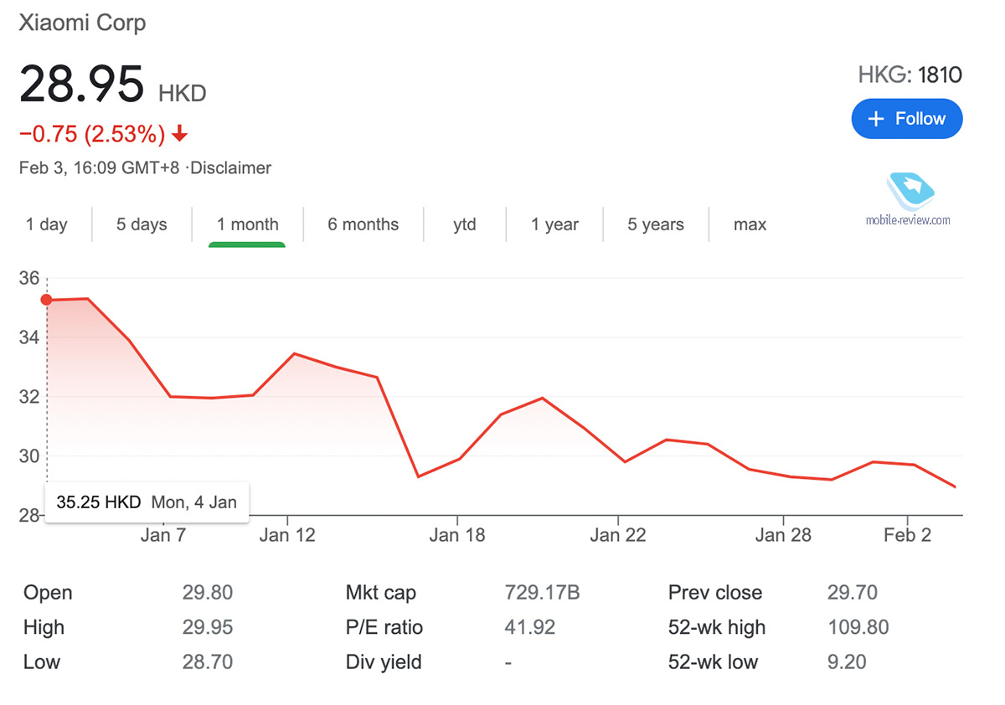1005x705 pixels.
Task: Switch to the 5 years range
Action: pos(656,224)
